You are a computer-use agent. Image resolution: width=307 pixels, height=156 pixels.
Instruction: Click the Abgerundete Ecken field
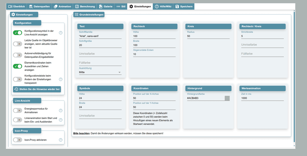click(154, 54)
